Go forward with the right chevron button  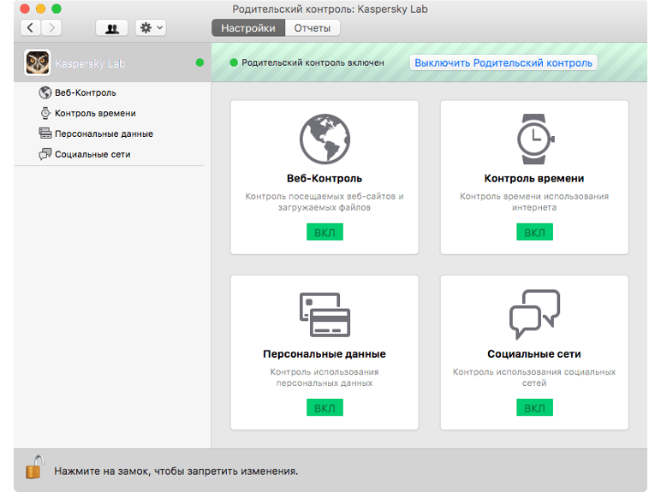(51, 27)
